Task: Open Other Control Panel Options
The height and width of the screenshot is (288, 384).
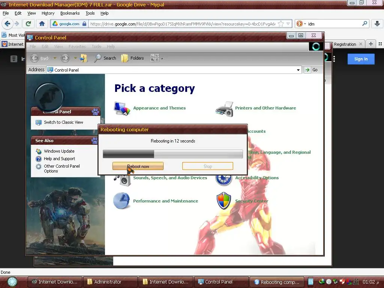Action: 62,168
